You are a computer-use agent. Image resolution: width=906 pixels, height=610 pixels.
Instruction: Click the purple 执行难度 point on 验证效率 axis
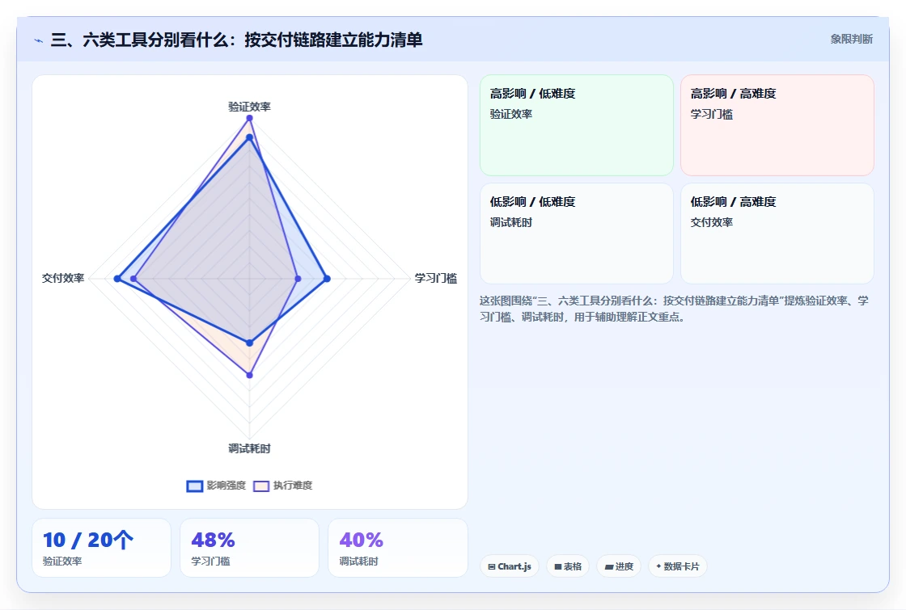pos(250,118)
